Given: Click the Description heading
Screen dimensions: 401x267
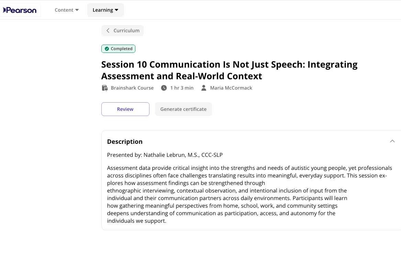Looking at the screenshot, I should 125,141.
